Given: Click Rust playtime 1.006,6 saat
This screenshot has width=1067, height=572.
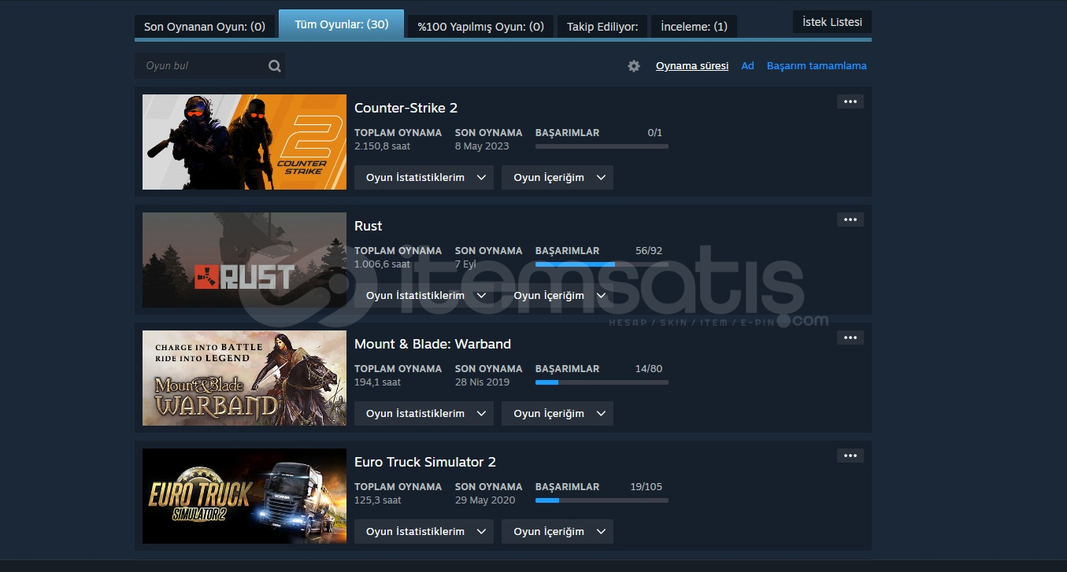Looking at the screenshot, I should 382,264.
